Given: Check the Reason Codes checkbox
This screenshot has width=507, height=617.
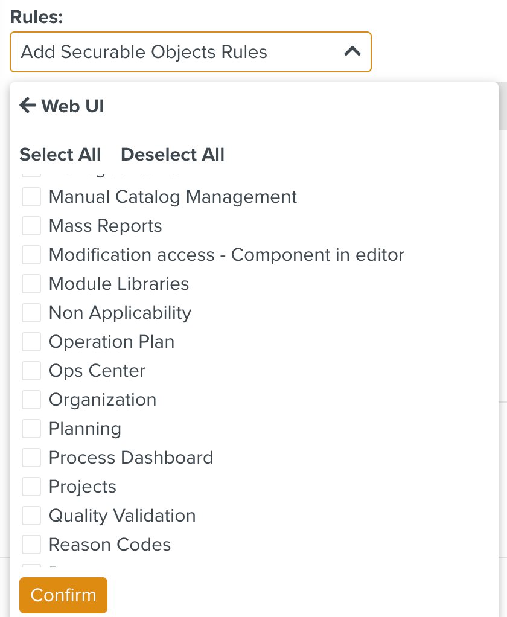Looking at the screenshot, I should [x=31, y=545].
